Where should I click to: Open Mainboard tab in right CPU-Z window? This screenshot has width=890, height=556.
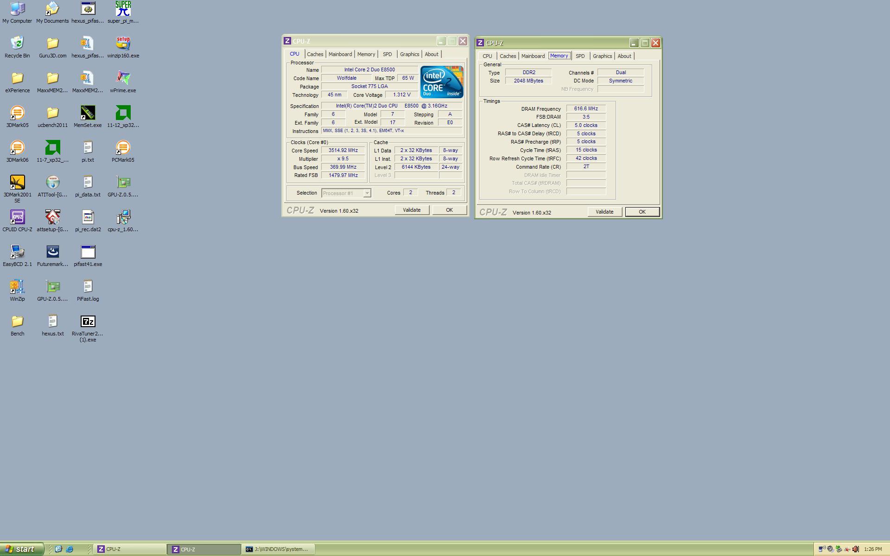[533, 56]
